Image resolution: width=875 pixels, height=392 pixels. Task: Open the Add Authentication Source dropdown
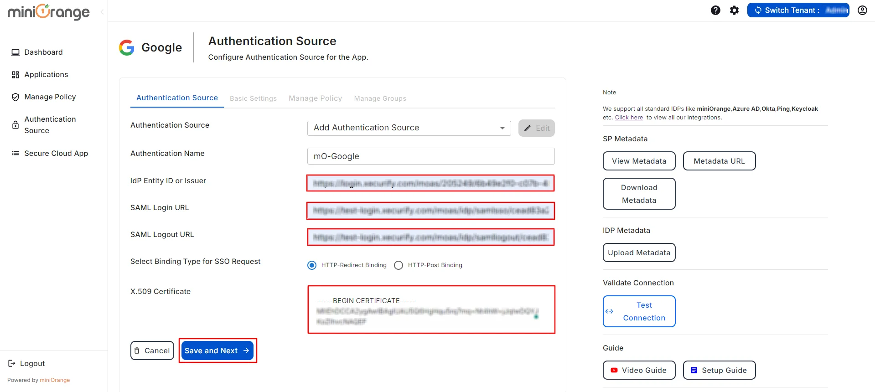tap(409, 128)
